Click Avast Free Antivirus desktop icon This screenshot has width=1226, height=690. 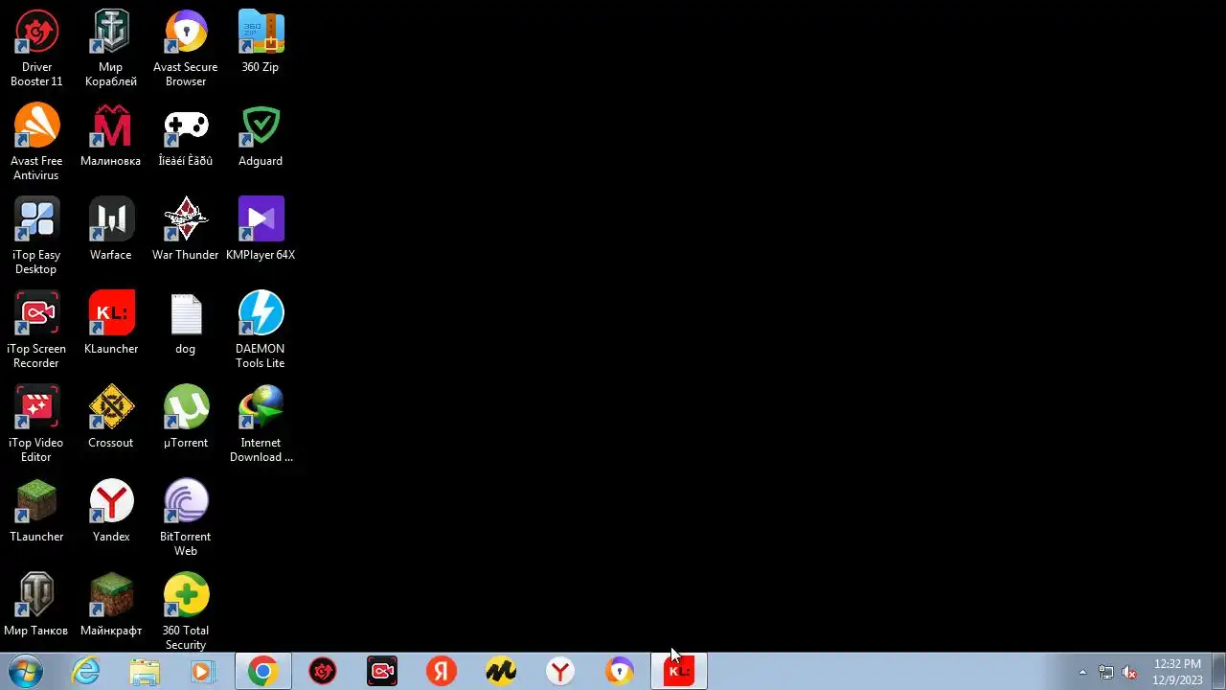(36, 143)
